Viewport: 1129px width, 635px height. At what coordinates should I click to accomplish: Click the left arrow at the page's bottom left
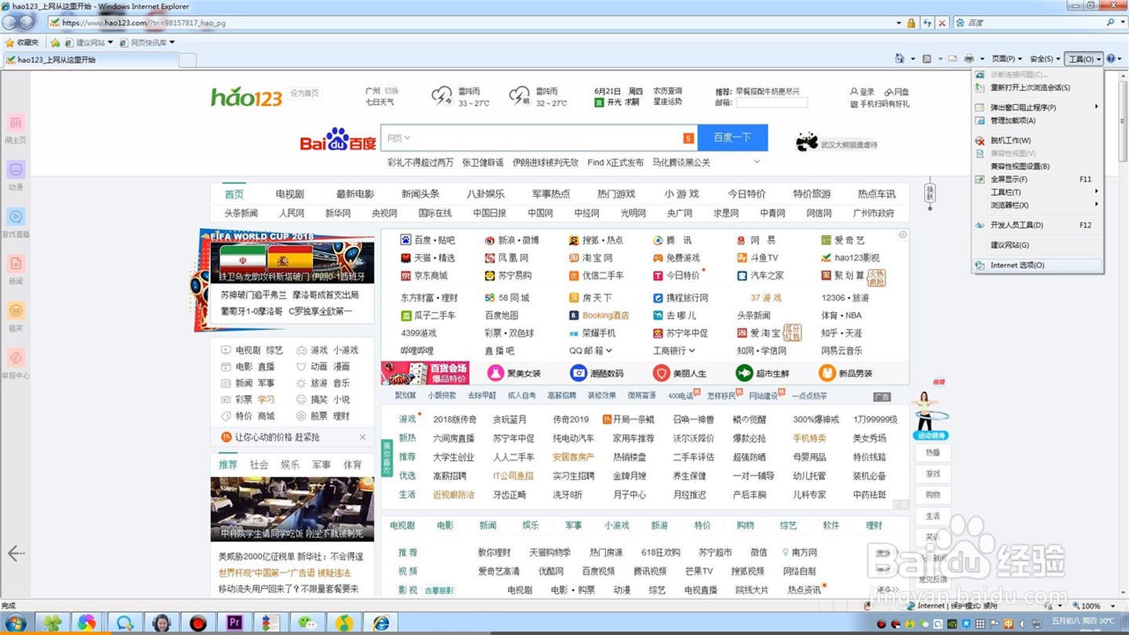(16, 553)
